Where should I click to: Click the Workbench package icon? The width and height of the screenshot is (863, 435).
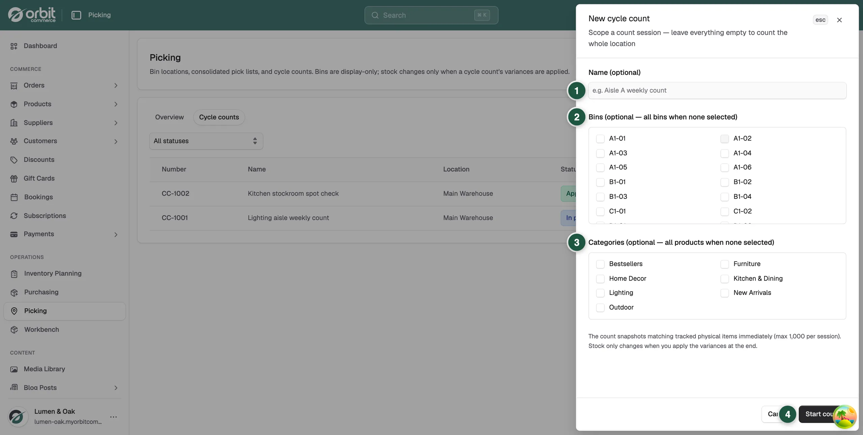14,330
